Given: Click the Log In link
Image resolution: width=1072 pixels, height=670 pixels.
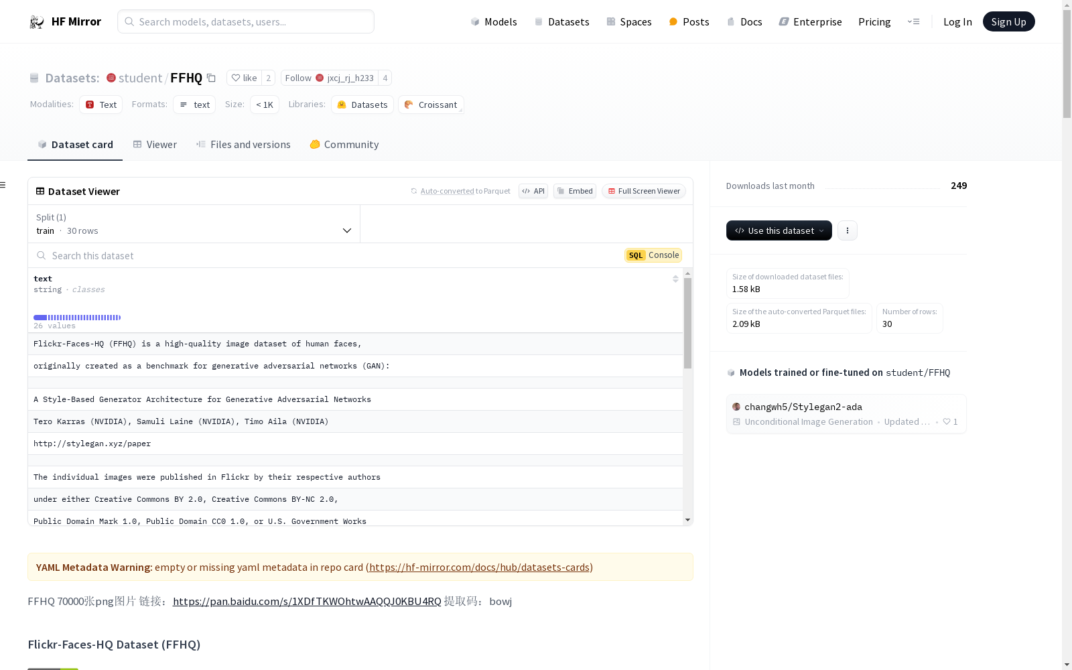Looking at the screenshot, I should 957,22.
